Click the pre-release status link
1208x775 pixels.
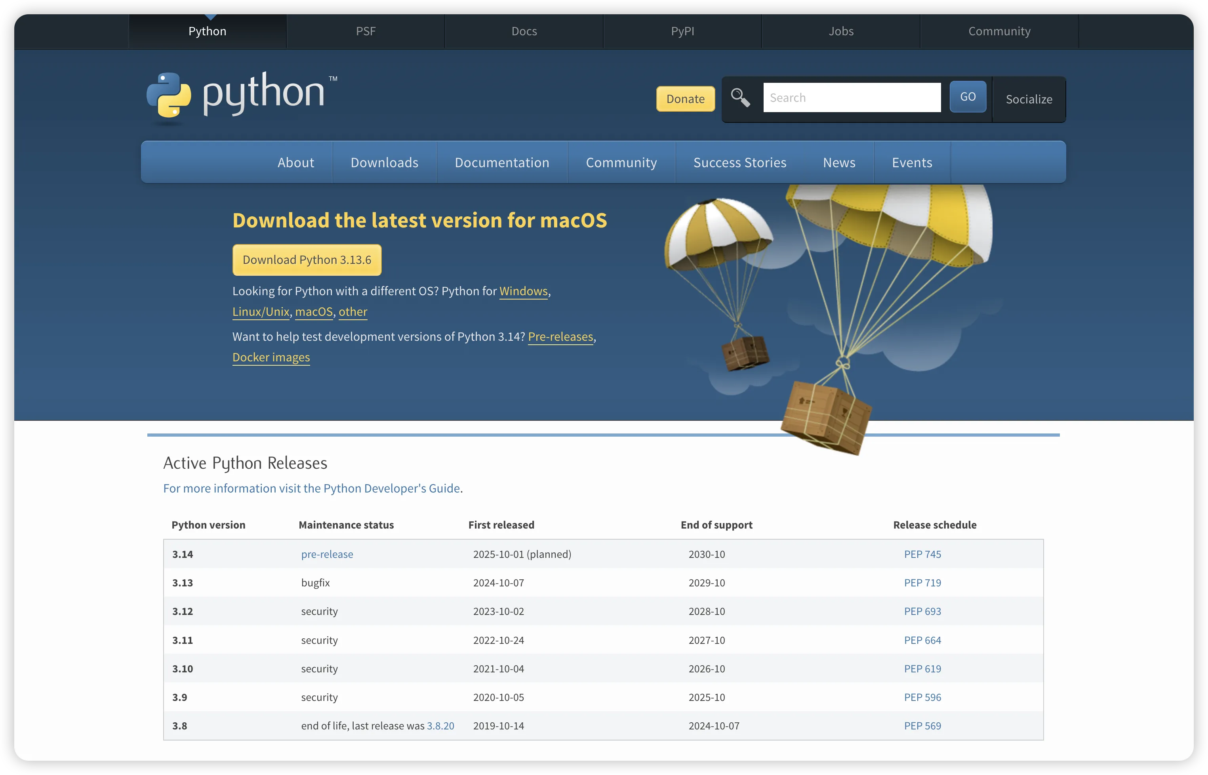pos(327,554)
